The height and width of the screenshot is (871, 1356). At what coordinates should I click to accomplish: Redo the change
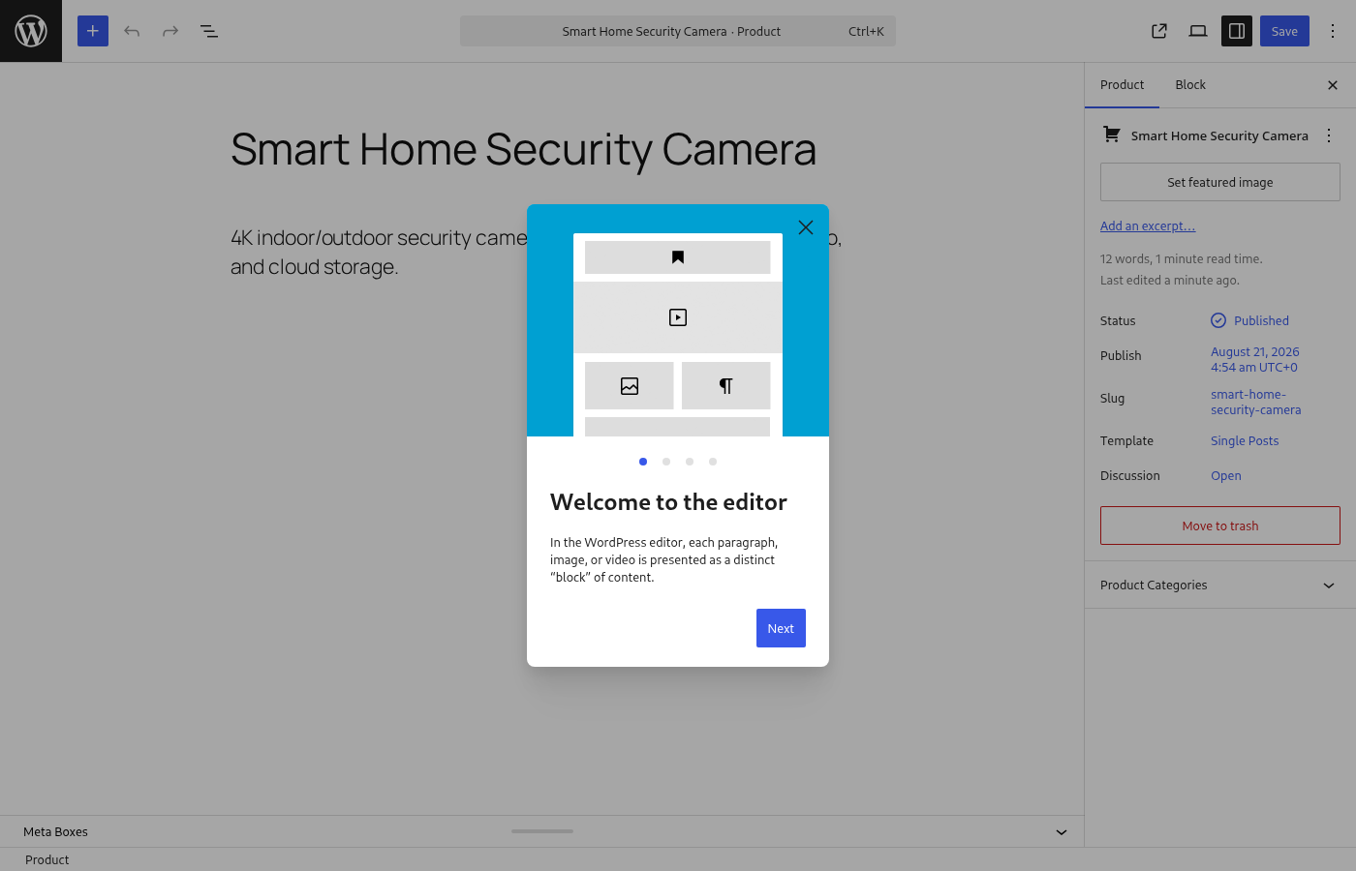[x=170, y=31]
